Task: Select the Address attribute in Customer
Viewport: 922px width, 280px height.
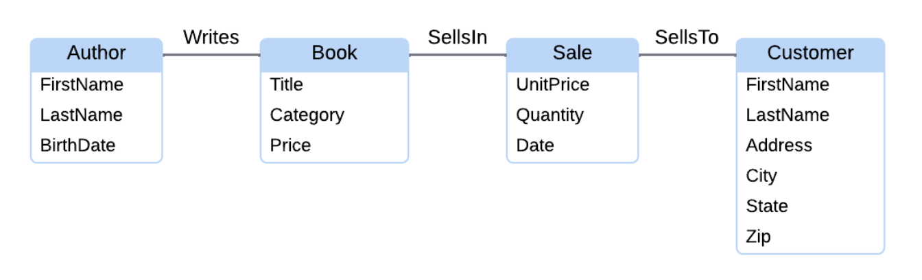Action: coord(779,145)
